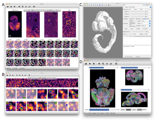Open the ROI Editor

(x=138, y=29)
